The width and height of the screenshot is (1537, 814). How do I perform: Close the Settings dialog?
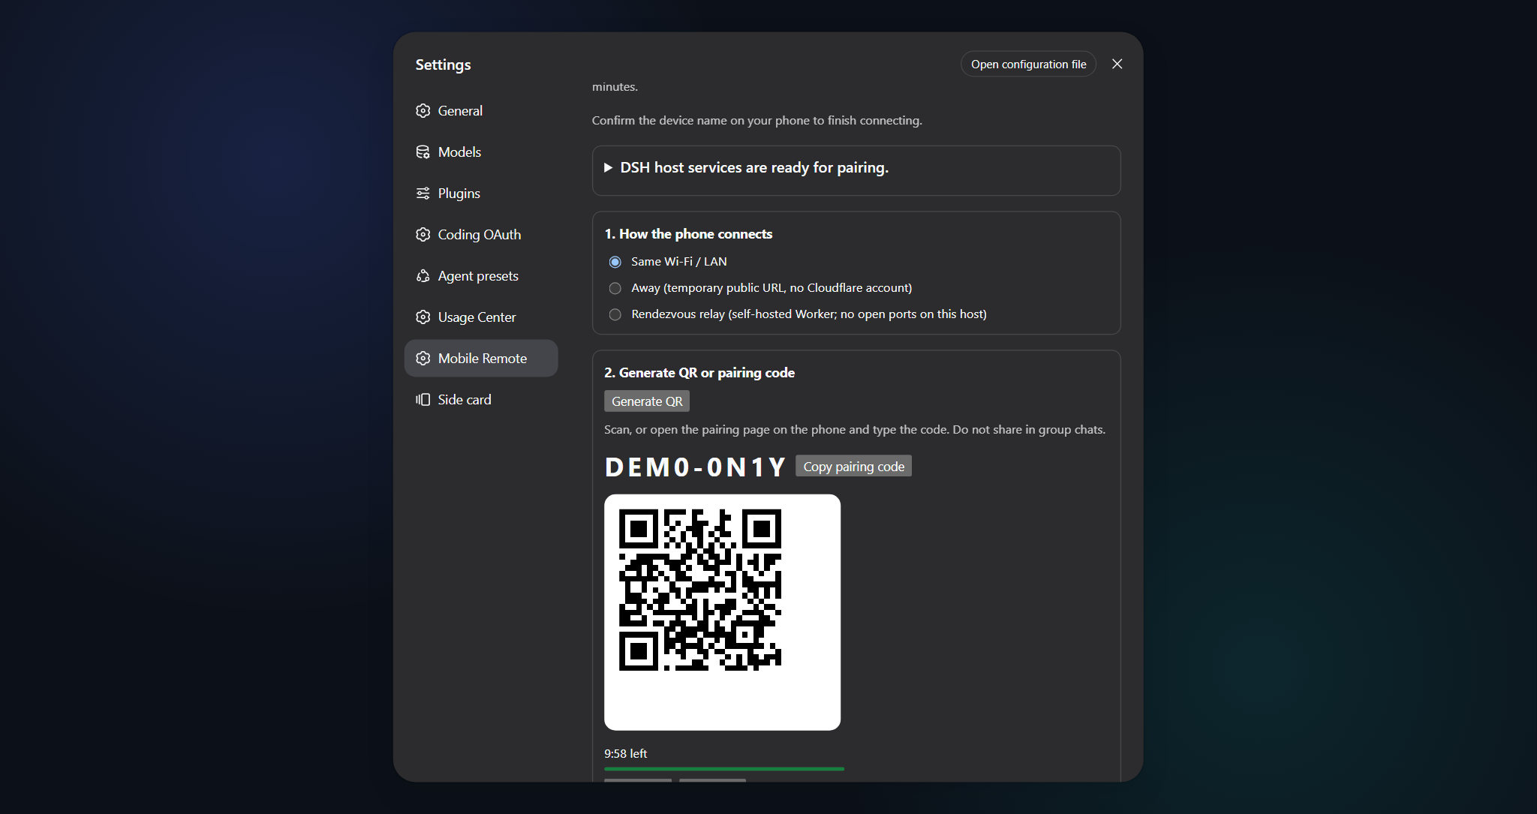coord(1117,64)
